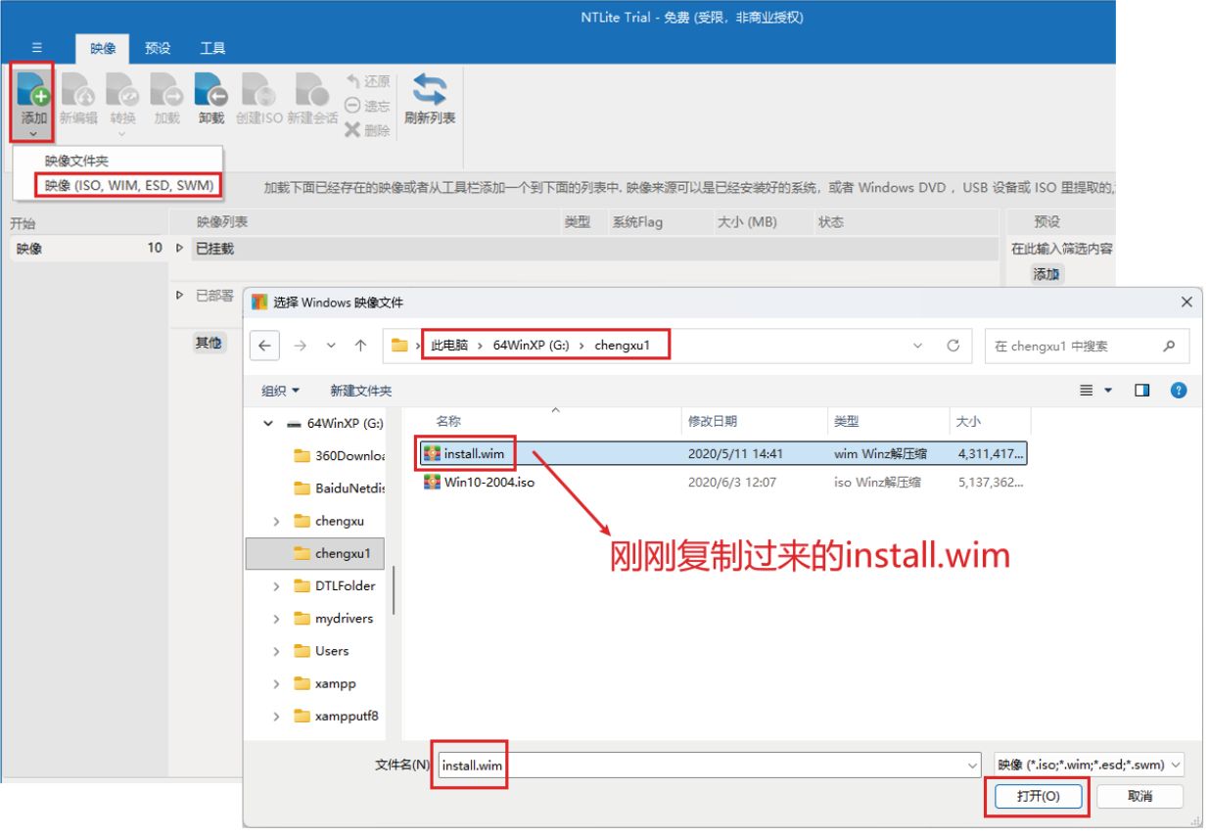Image resolution: width=1209 pixels, height=836 pixels.
Task: Click the Convert image icon
Action: (x=122, y=90)
